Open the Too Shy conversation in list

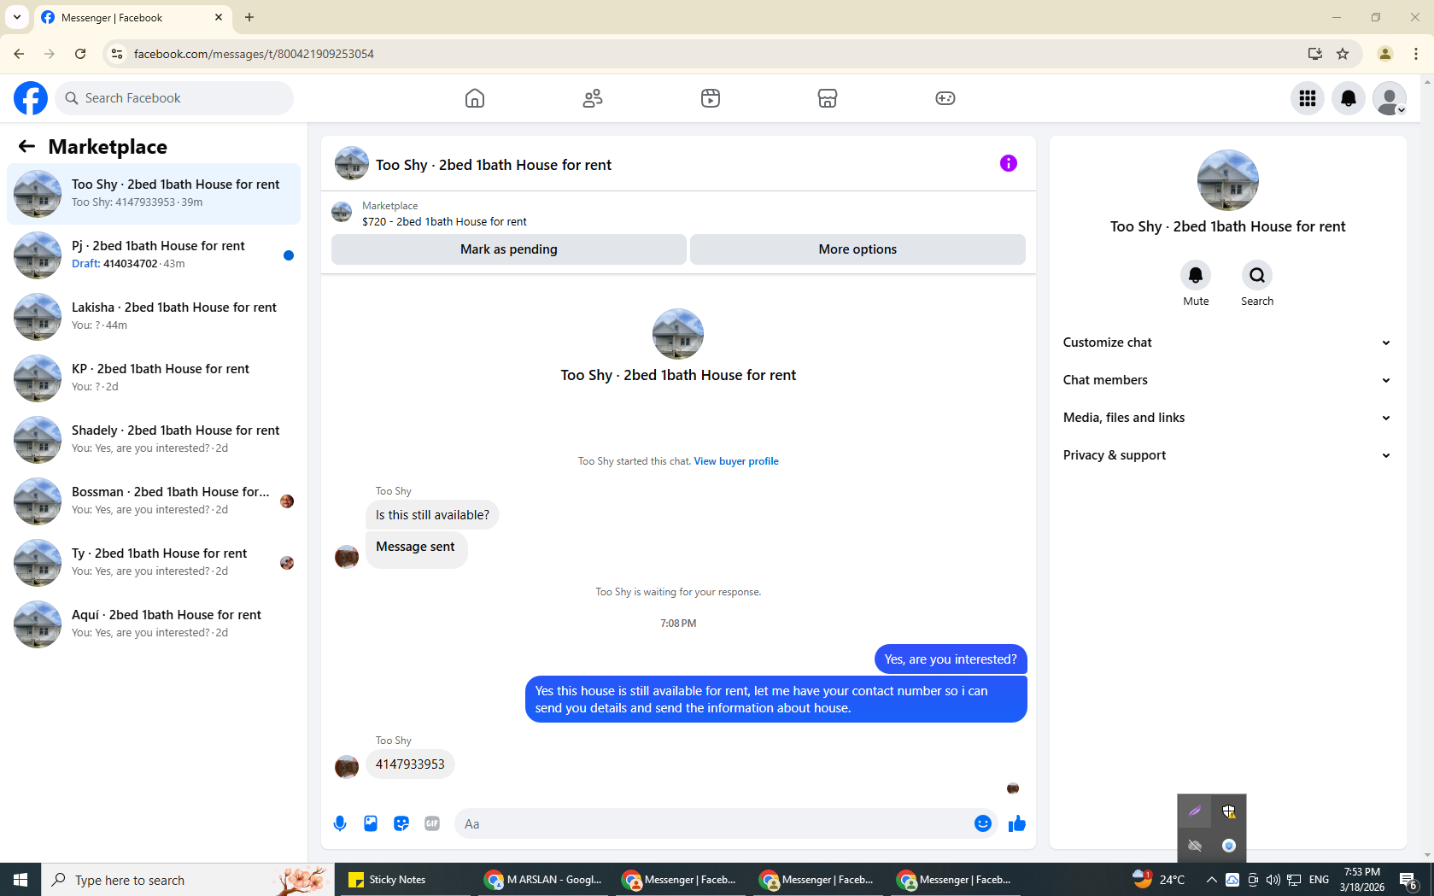[x=154, y=194]
